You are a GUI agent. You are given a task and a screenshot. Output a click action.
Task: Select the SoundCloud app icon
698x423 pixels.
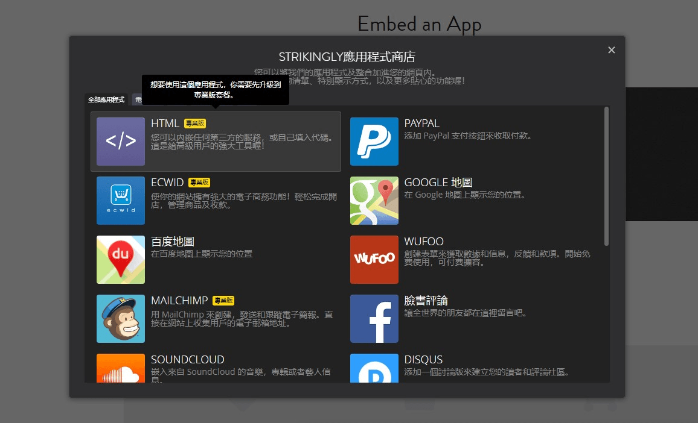[120, 371]
